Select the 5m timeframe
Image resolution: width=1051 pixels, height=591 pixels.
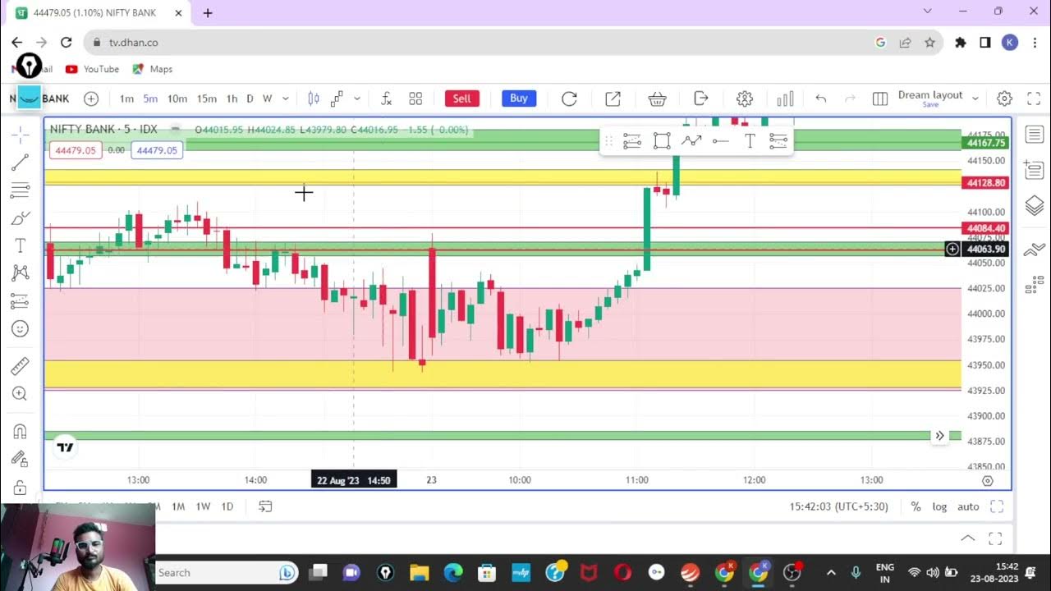(x=150, y=98)
